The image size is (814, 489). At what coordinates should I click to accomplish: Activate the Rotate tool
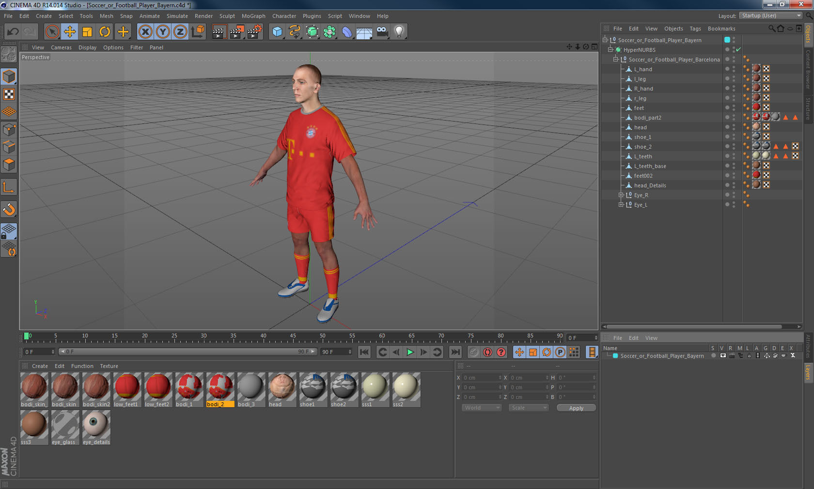pos(105,32)
